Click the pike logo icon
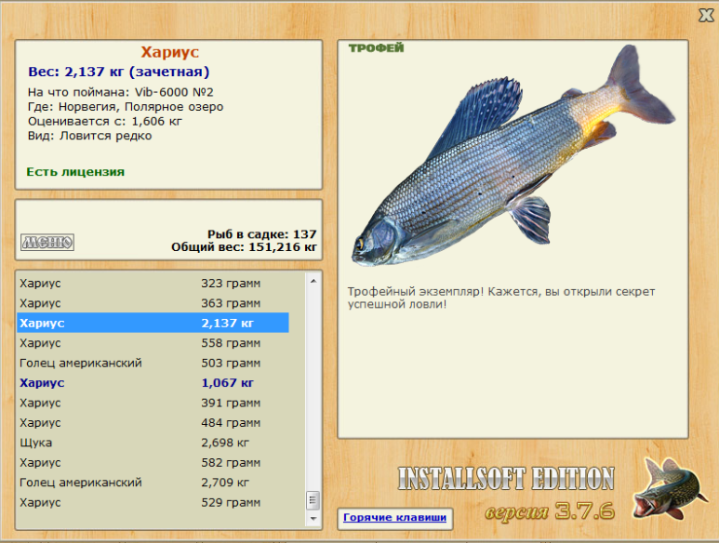The image size is (719, 543). point(669,489)
